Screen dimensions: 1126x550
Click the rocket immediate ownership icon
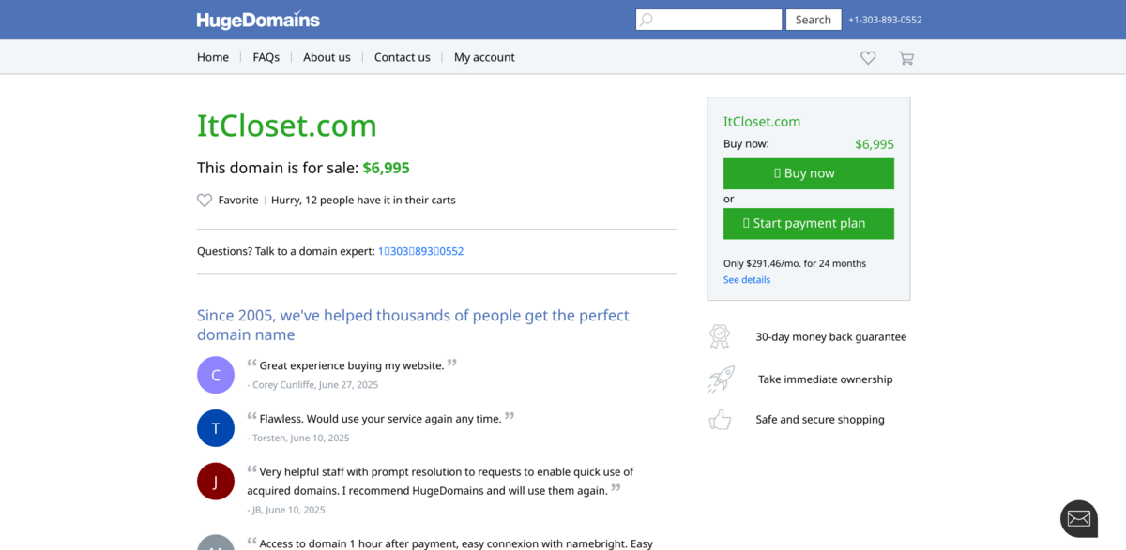(720, 379)
